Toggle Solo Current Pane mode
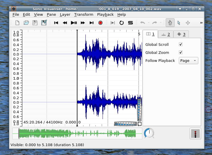Screen dimensions: 212x155 pos(130,23)
